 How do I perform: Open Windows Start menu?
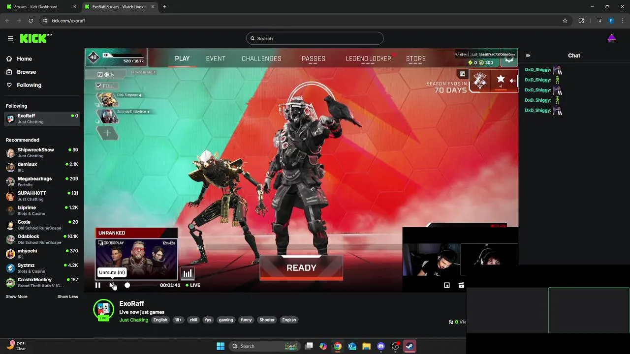point(220,346)
